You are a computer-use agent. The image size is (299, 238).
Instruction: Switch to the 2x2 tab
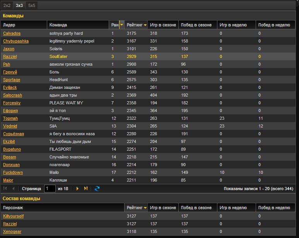coord(7,5)
